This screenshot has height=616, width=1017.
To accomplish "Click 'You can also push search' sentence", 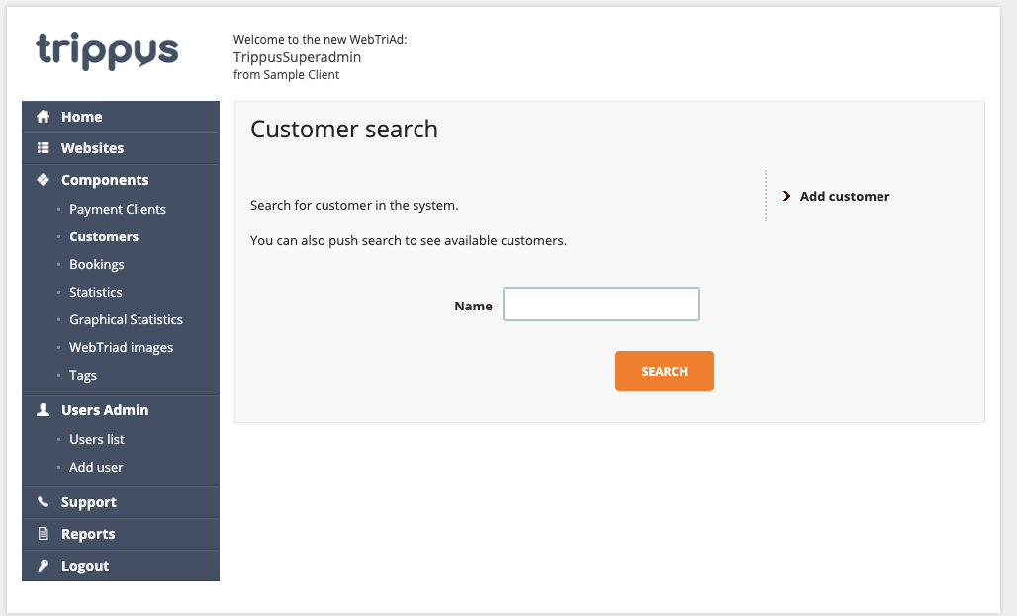I will pyautogui.click(x=409, y=240).
